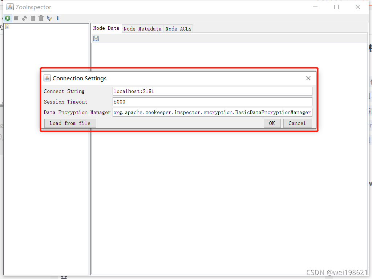Viewport: 372px width, 279px height.
Task: Click the About info icon
Action: (58, 18)
